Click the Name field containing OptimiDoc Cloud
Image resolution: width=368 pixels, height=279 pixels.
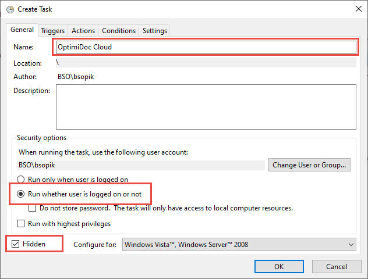[205, 47]
